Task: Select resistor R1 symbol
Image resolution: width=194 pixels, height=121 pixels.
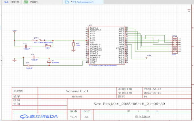Action: click(48, 46)
